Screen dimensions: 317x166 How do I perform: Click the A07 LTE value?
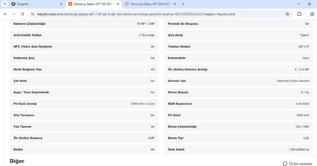pyautogui.click(x=304, y=47)
